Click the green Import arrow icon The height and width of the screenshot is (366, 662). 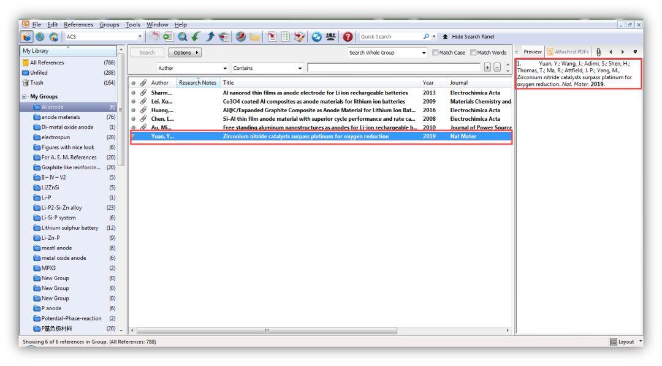click(196, 37)
